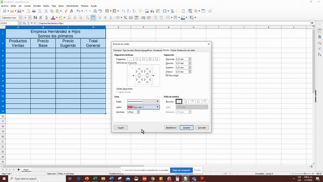Click the Aceptar button

click(187, 128)
